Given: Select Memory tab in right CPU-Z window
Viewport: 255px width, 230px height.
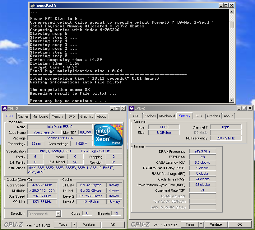Looking at the screenshot, I should point(184,116).
